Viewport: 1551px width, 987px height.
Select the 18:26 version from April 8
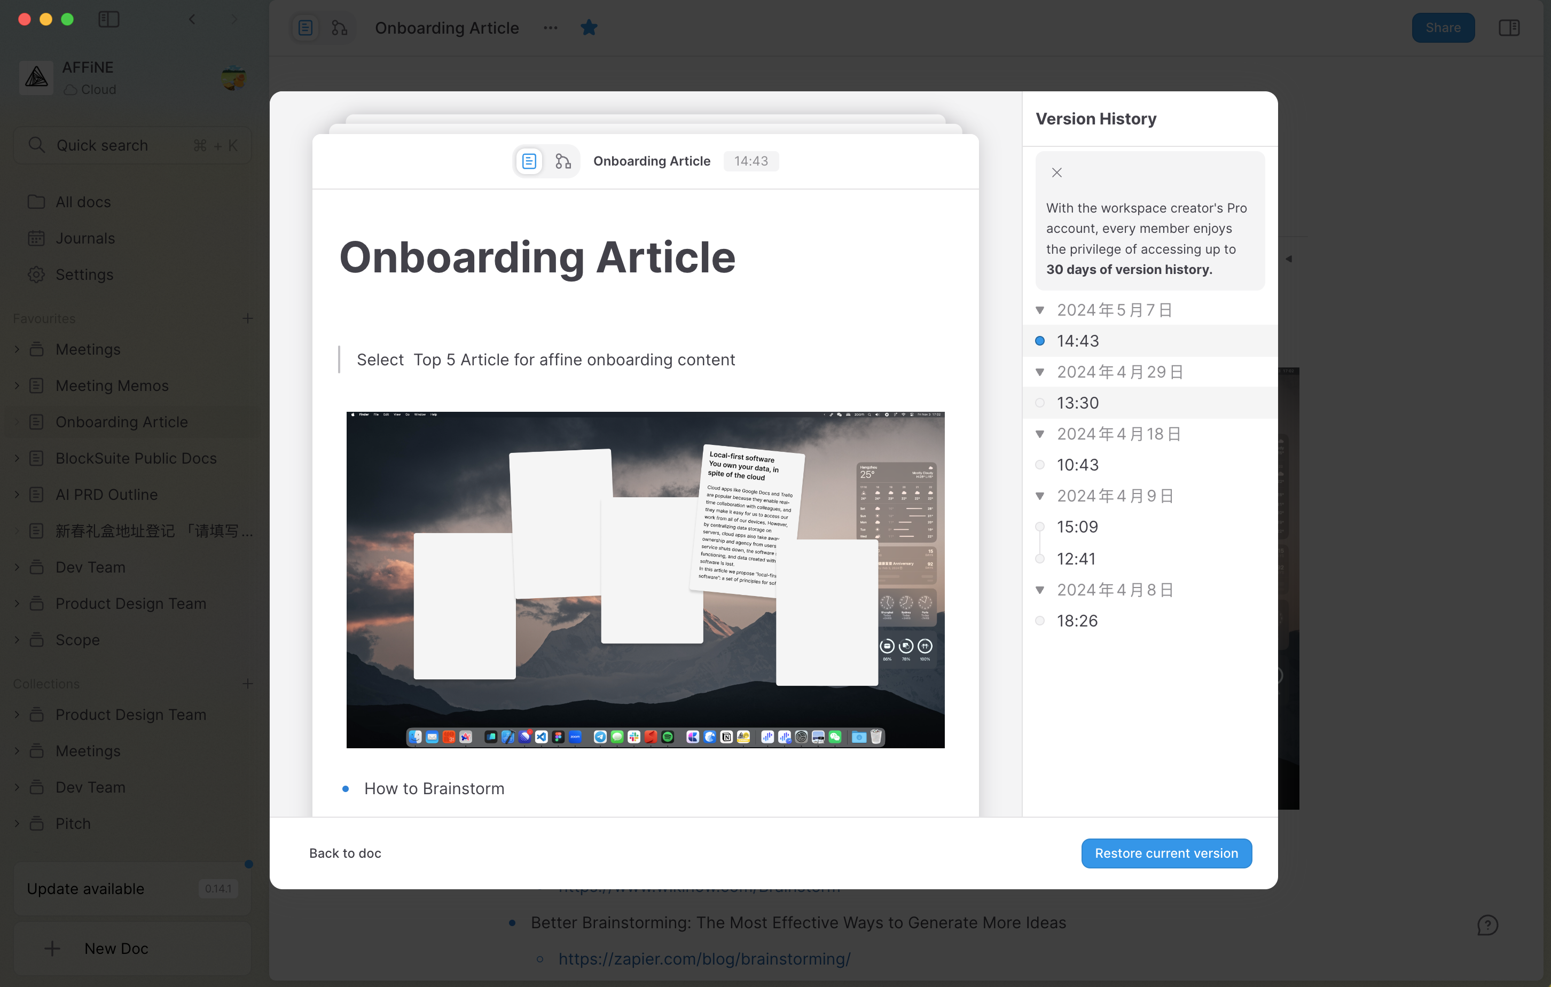(1077, 621)
